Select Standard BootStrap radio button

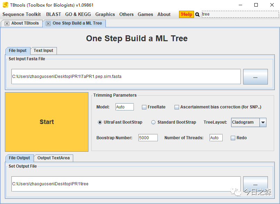(x=153, y=122)
